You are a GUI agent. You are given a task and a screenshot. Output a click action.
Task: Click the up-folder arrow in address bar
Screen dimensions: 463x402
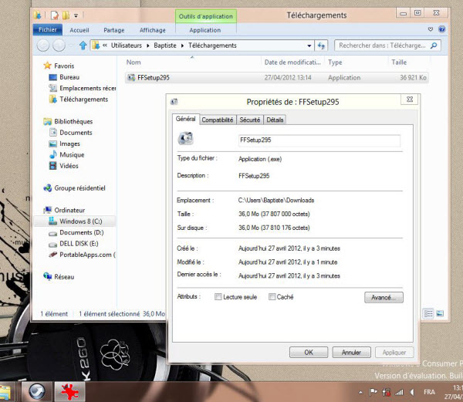(81, 46)
